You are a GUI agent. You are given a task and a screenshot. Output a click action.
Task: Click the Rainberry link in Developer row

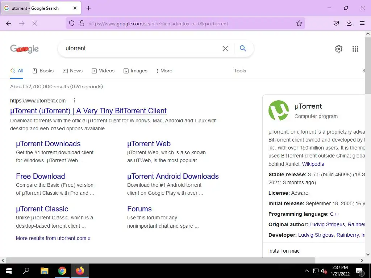pyautogui.click(x=347, y=235)
